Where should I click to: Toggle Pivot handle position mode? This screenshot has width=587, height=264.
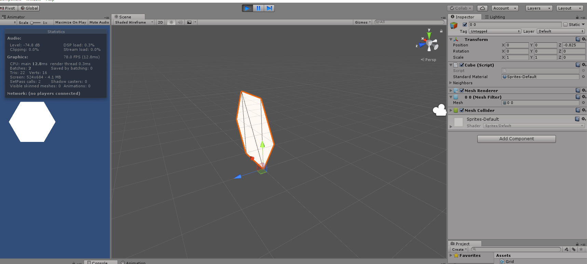(x=8, y=8)
